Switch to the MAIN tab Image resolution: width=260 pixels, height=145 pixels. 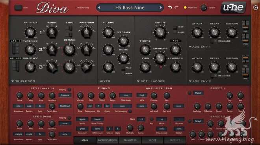85,140
